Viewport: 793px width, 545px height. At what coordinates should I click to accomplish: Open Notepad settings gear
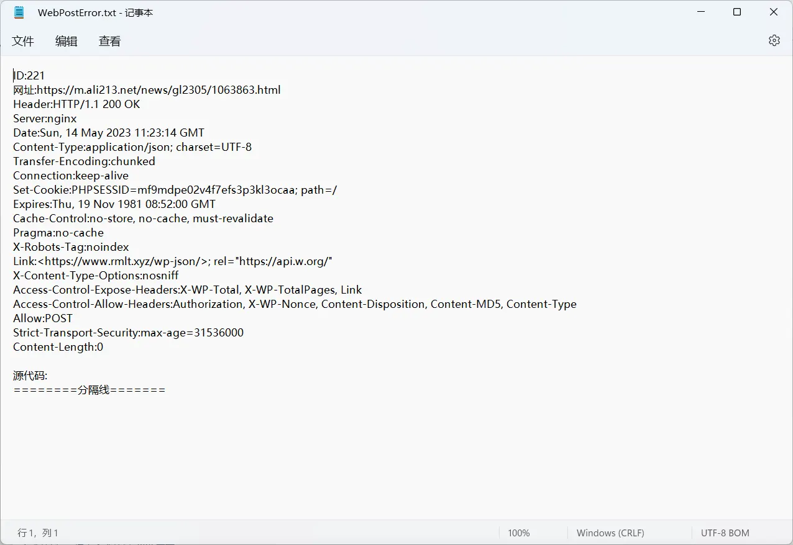pyautogui.click(x=774, y=40)
